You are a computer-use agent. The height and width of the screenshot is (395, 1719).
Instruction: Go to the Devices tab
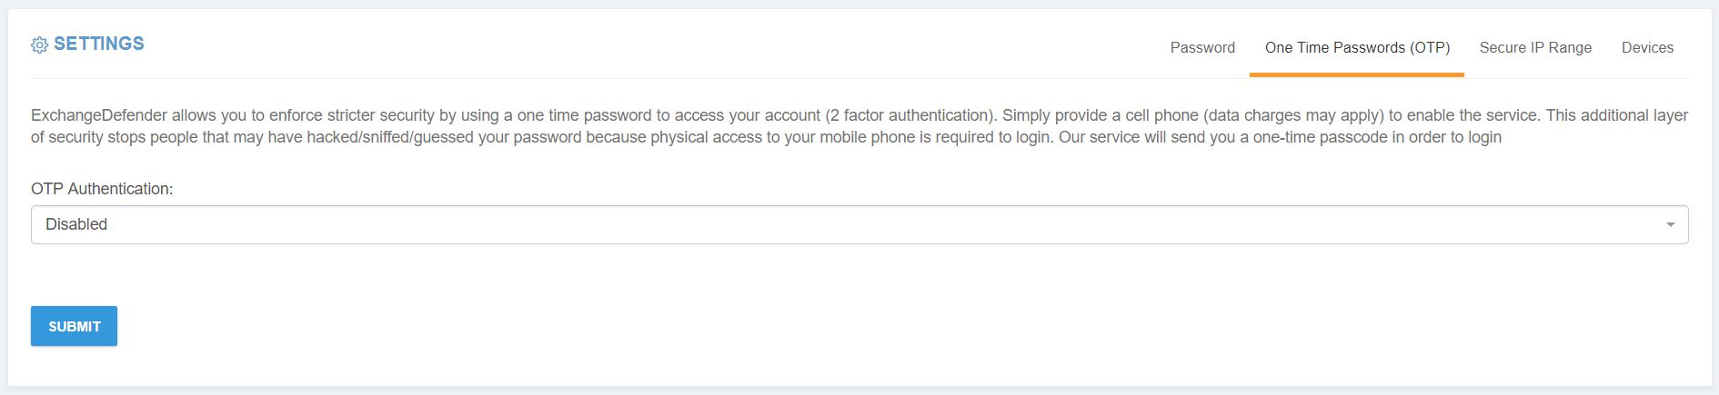pos(1647,47)
